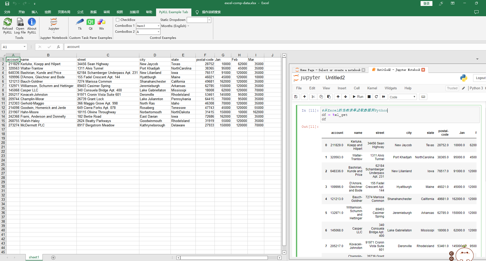486x261 pixels.
Task: Restart the Jupyter kernel
Action: (376, 97)
